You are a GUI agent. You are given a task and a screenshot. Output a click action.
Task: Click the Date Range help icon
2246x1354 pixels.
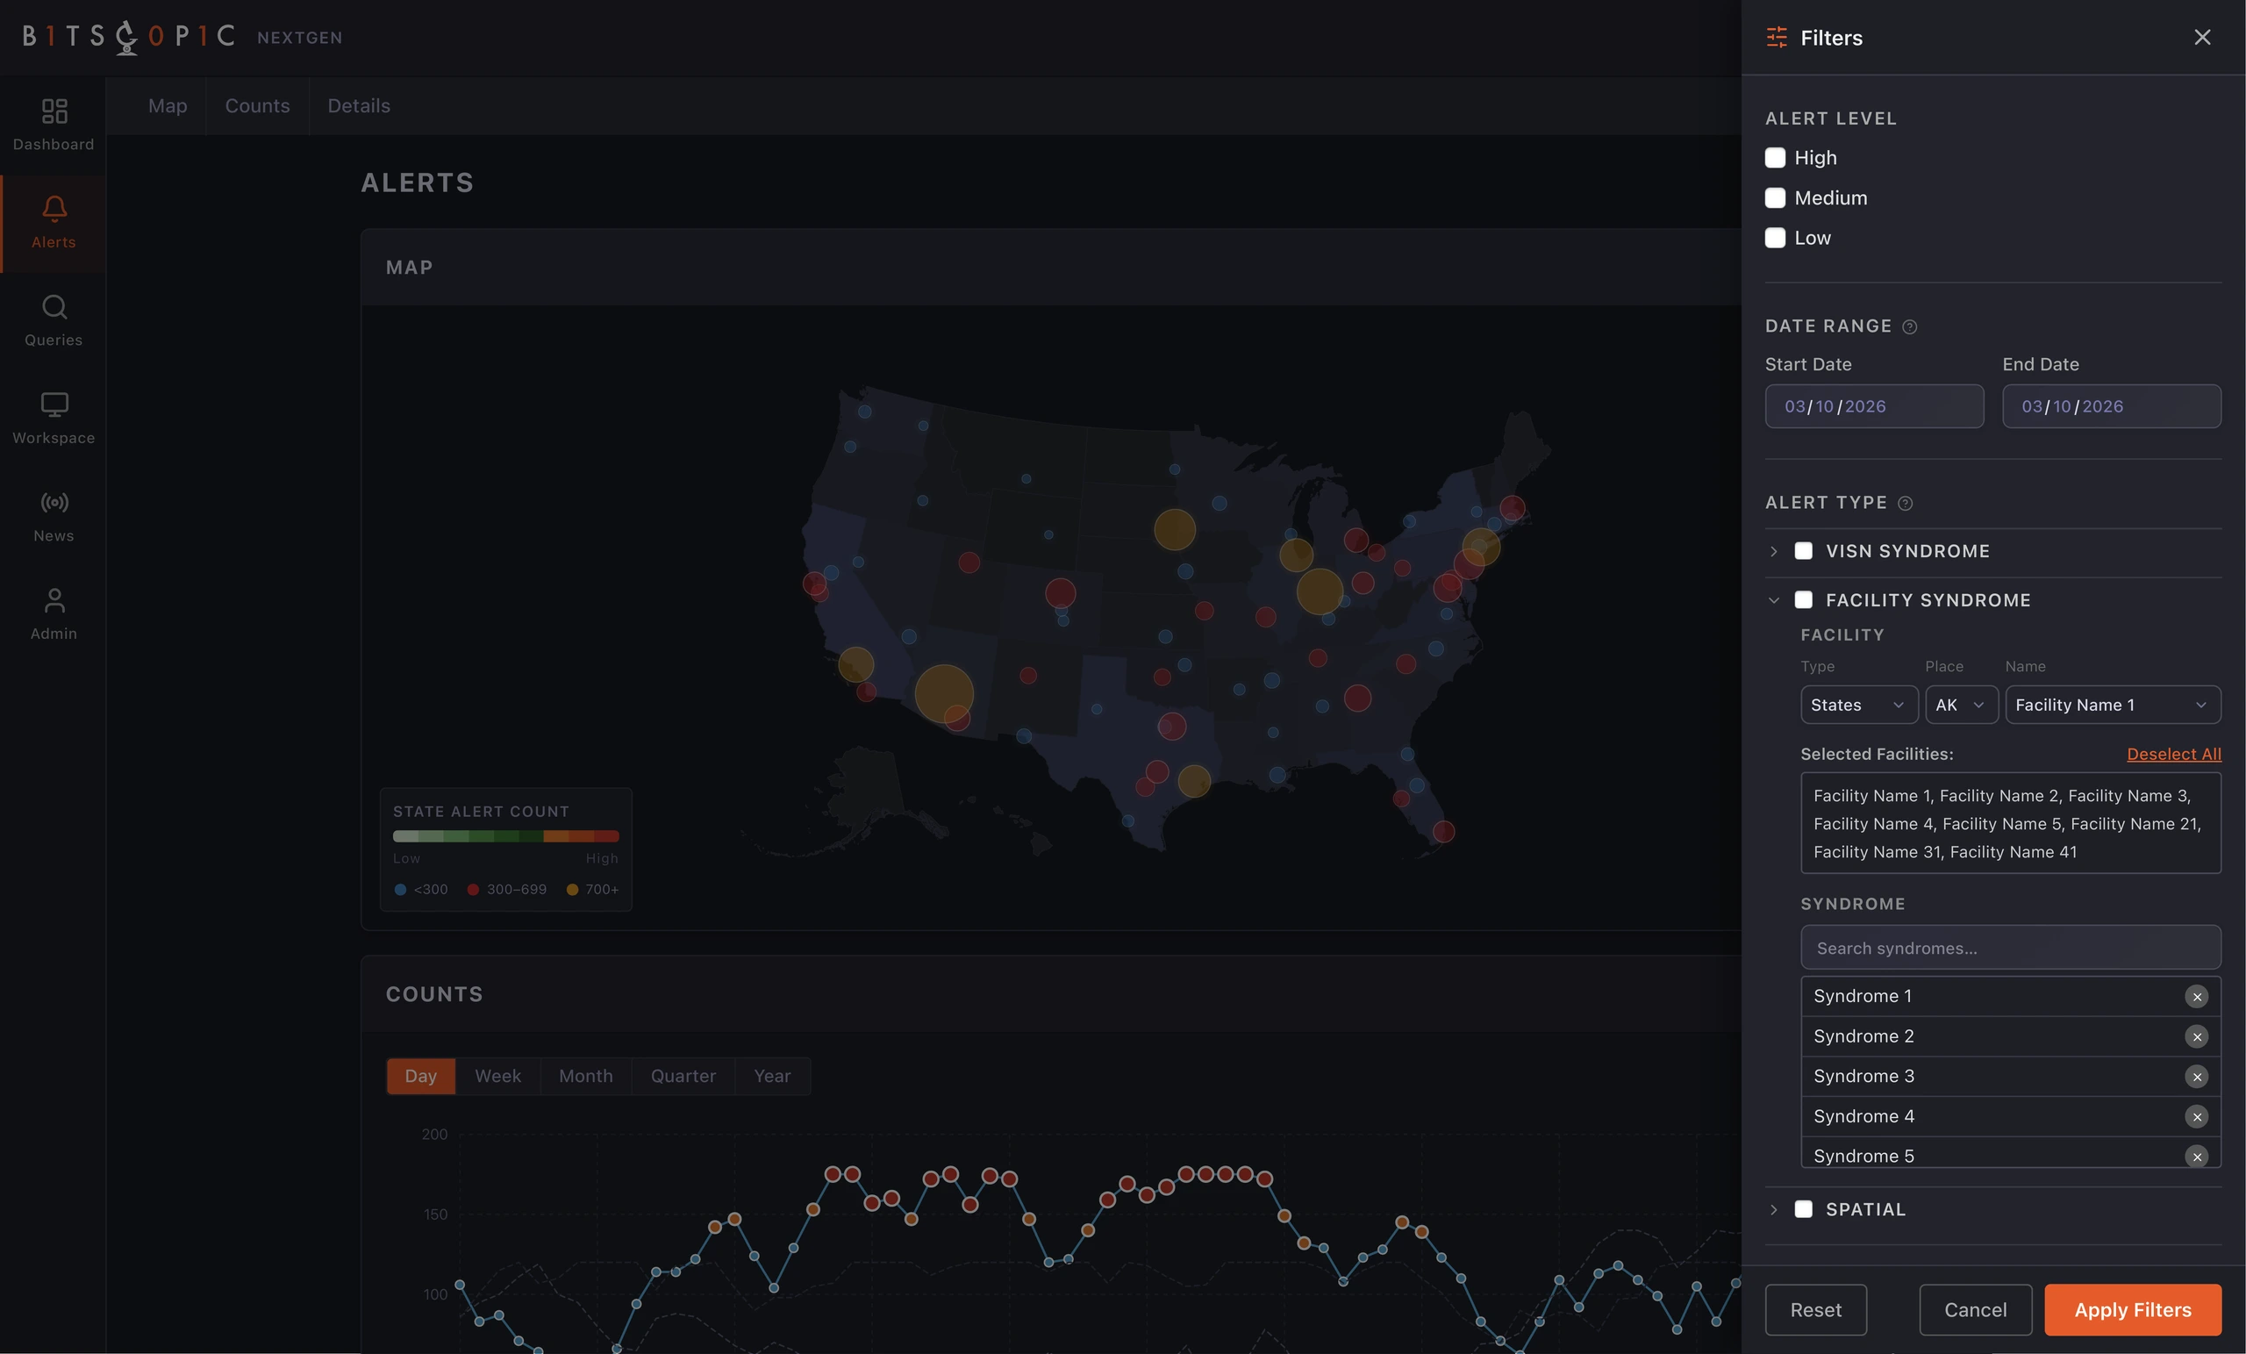pos(1910,326)
